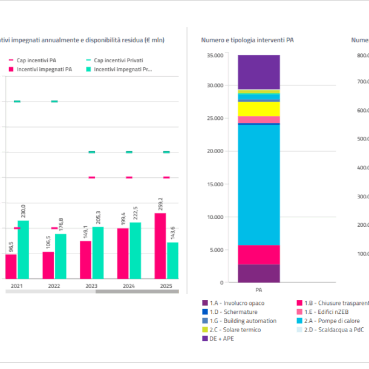Toggle 1.A - Involucro opaco legend item
Viewport: 369px width, 369px height.
(x=233, y=303)
